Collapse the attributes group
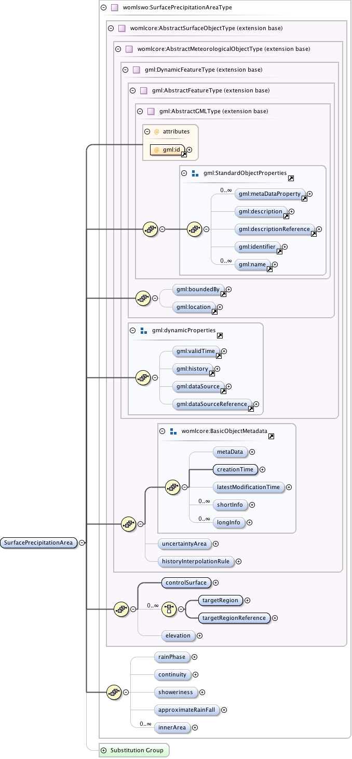Viewport: 352px width, 759px height. point(147,131)
